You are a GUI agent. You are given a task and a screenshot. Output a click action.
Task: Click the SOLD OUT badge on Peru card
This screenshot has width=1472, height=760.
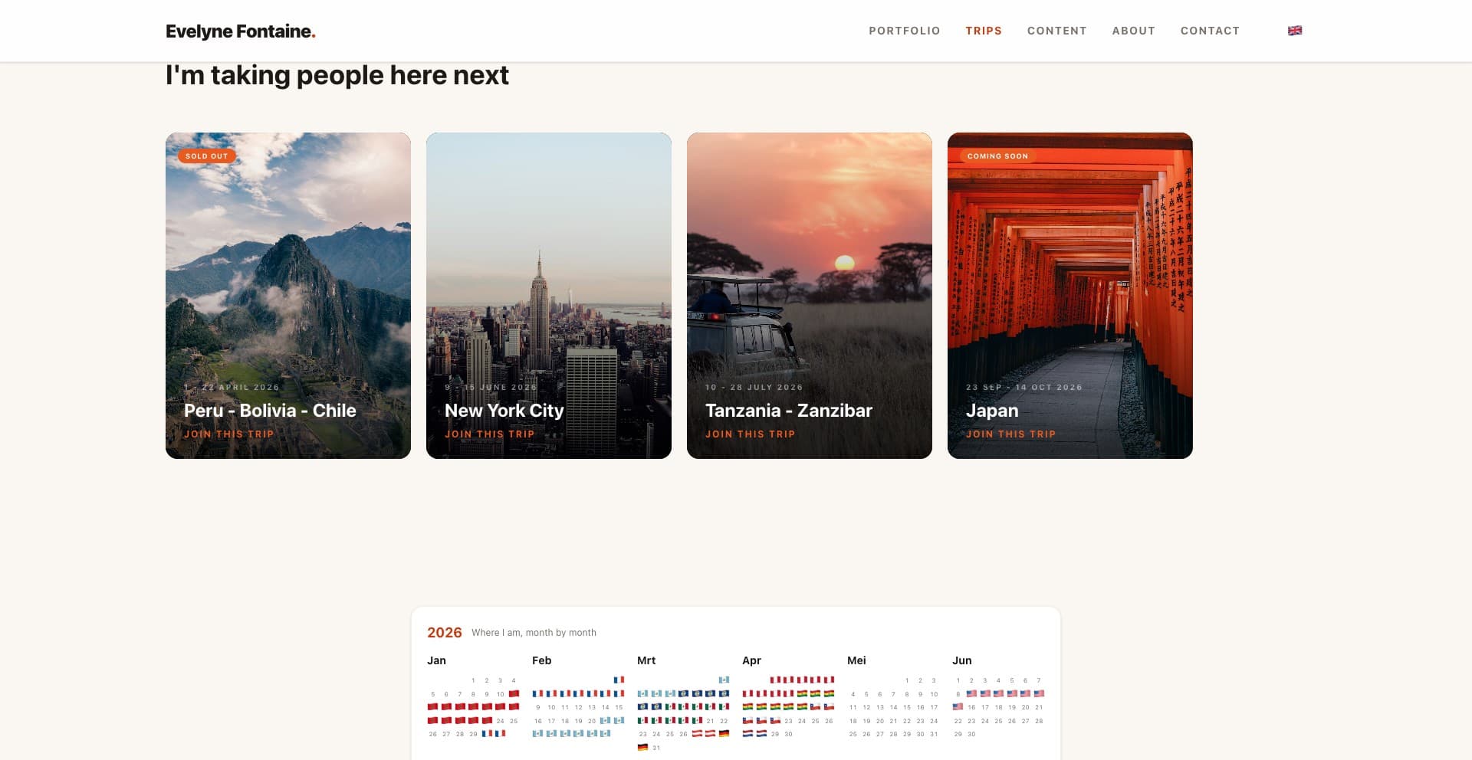[207, 156]
